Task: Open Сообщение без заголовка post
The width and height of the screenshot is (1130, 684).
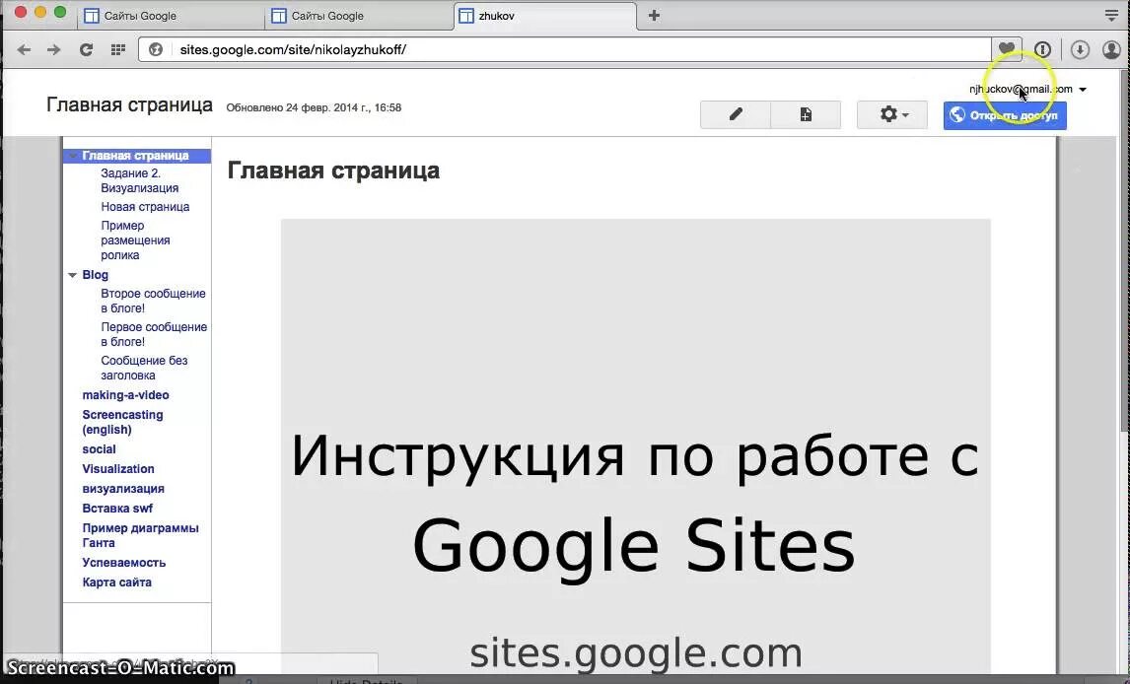Action: (x=144, y=368)
